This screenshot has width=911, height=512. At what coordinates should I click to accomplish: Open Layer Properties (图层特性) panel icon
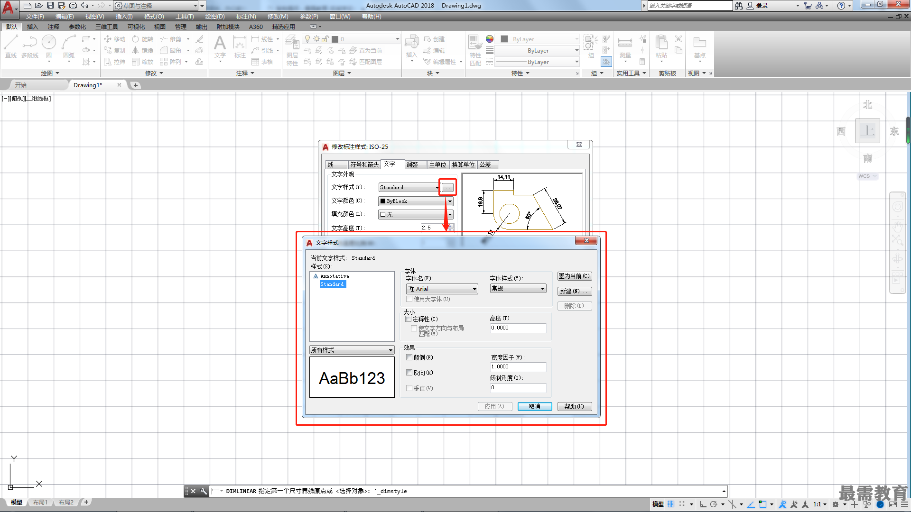pyautogui.click(x=292, y=50)
